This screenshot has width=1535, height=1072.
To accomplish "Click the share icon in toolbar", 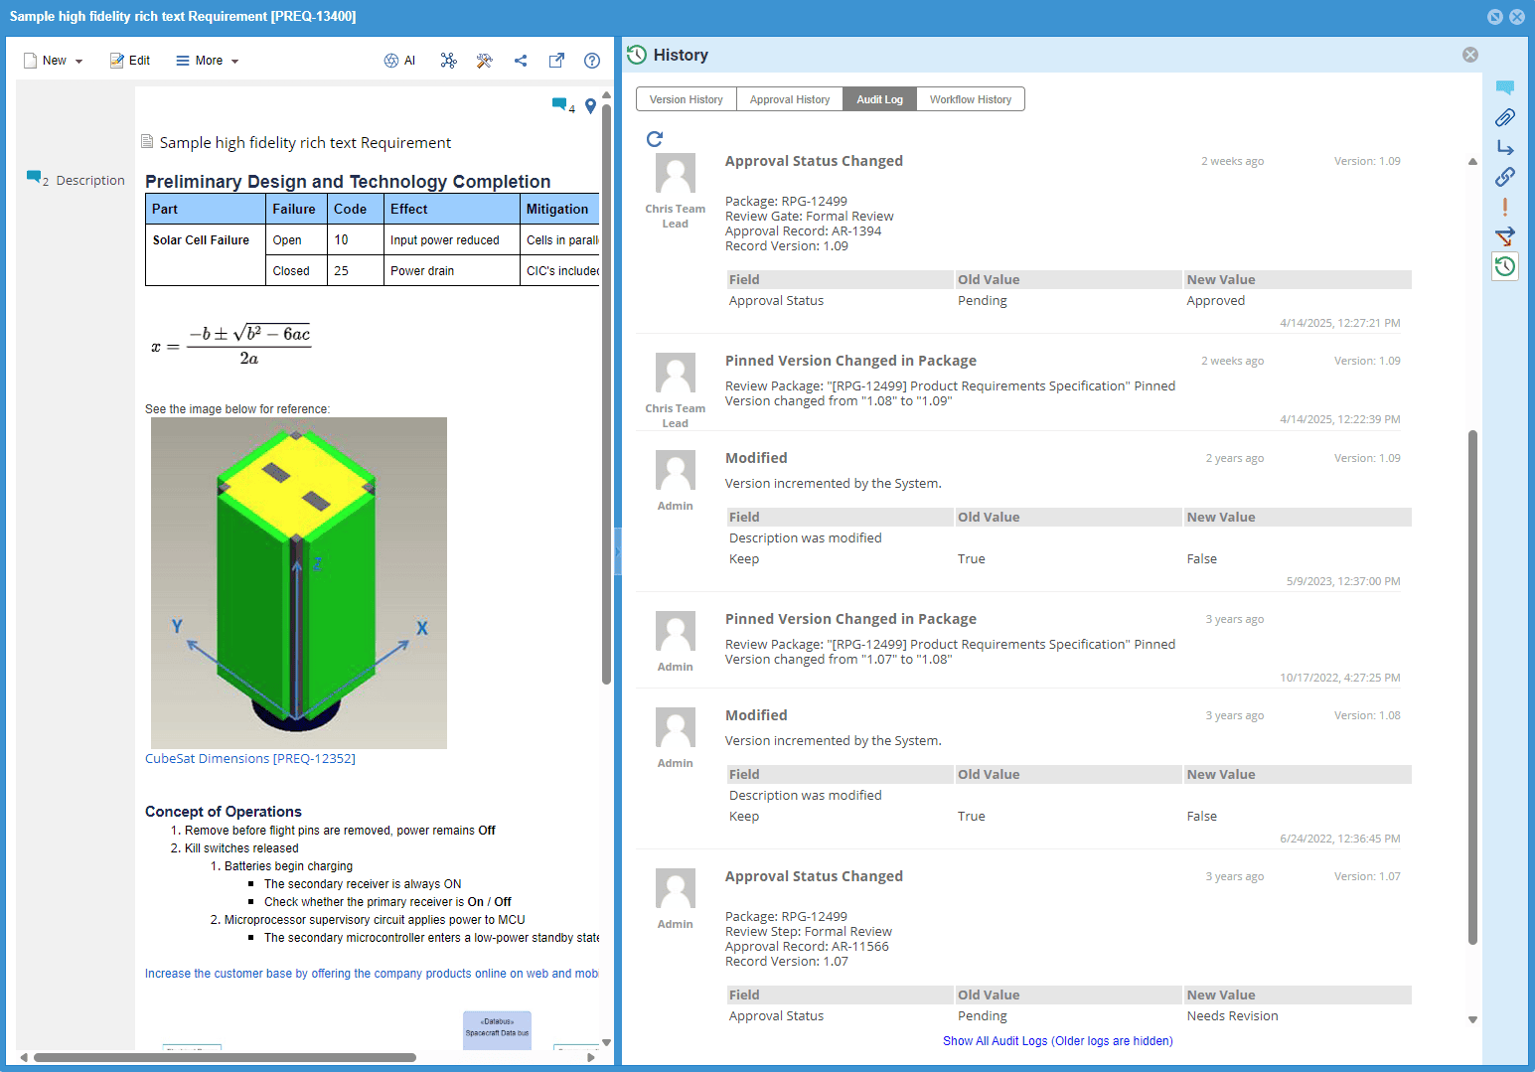I will tap(521, 61).
